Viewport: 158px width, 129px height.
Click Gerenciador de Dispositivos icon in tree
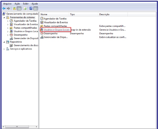(x=11, y=38)
